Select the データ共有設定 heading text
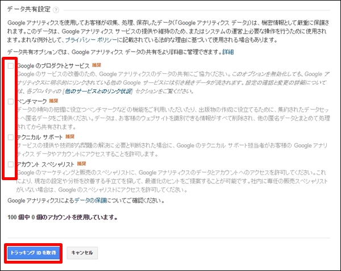341x271 pixels. tap(29, 9)
